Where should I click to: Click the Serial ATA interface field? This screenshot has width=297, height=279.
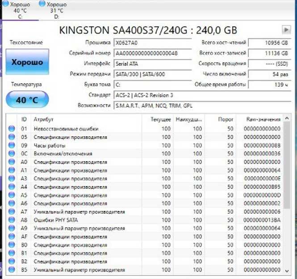[x=152, y=64]
